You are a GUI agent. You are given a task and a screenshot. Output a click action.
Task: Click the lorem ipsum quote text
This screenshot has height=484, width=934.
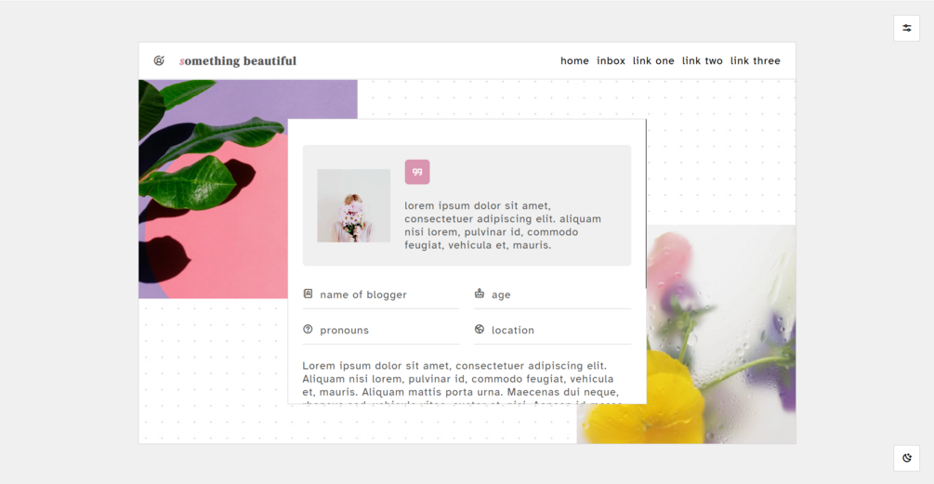coord(503,225)
